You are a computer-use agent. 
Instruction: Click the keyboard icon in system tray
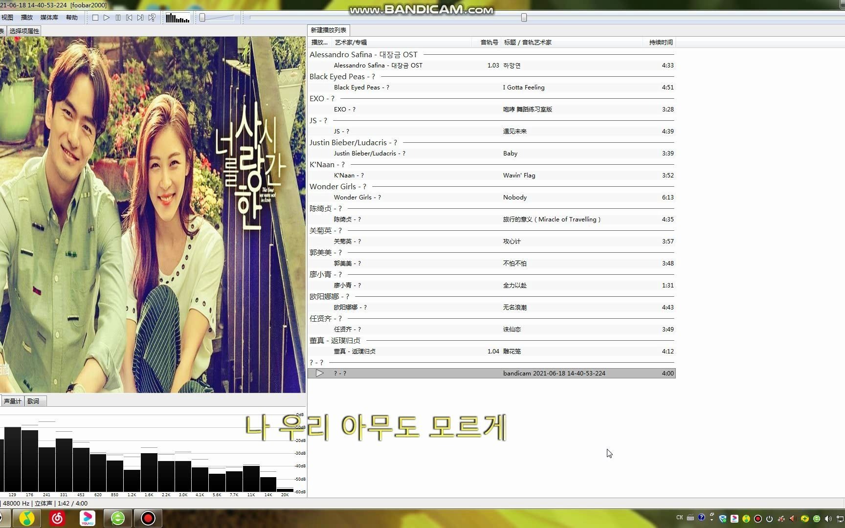690,518
